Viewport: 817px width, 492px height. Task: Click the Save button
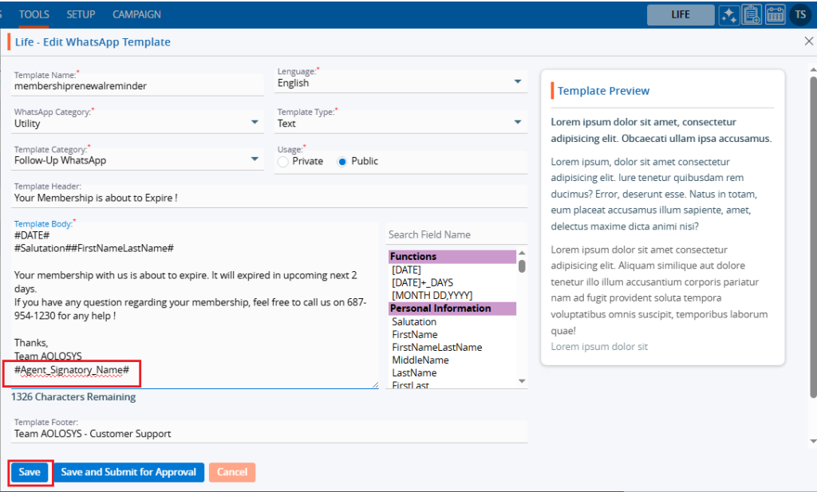point(30,472)
